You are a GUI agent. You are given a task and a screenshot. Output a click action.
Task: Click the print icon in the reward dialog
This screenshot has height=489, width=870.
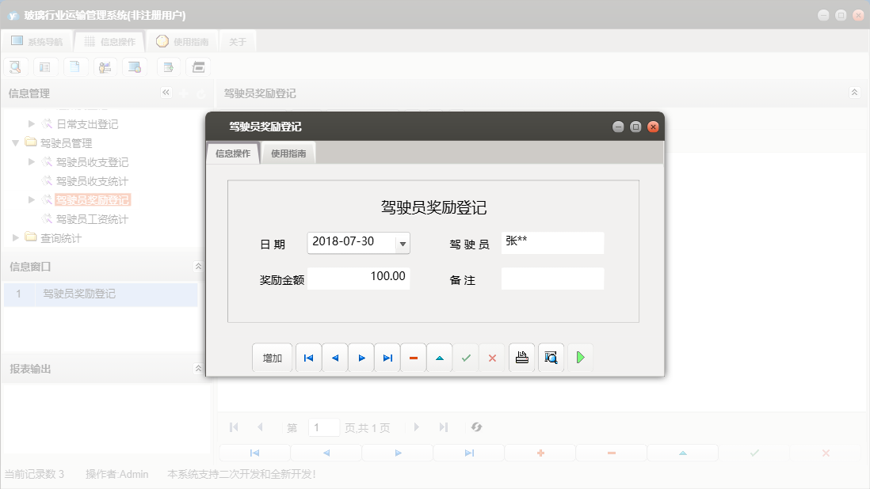point(521,357)
